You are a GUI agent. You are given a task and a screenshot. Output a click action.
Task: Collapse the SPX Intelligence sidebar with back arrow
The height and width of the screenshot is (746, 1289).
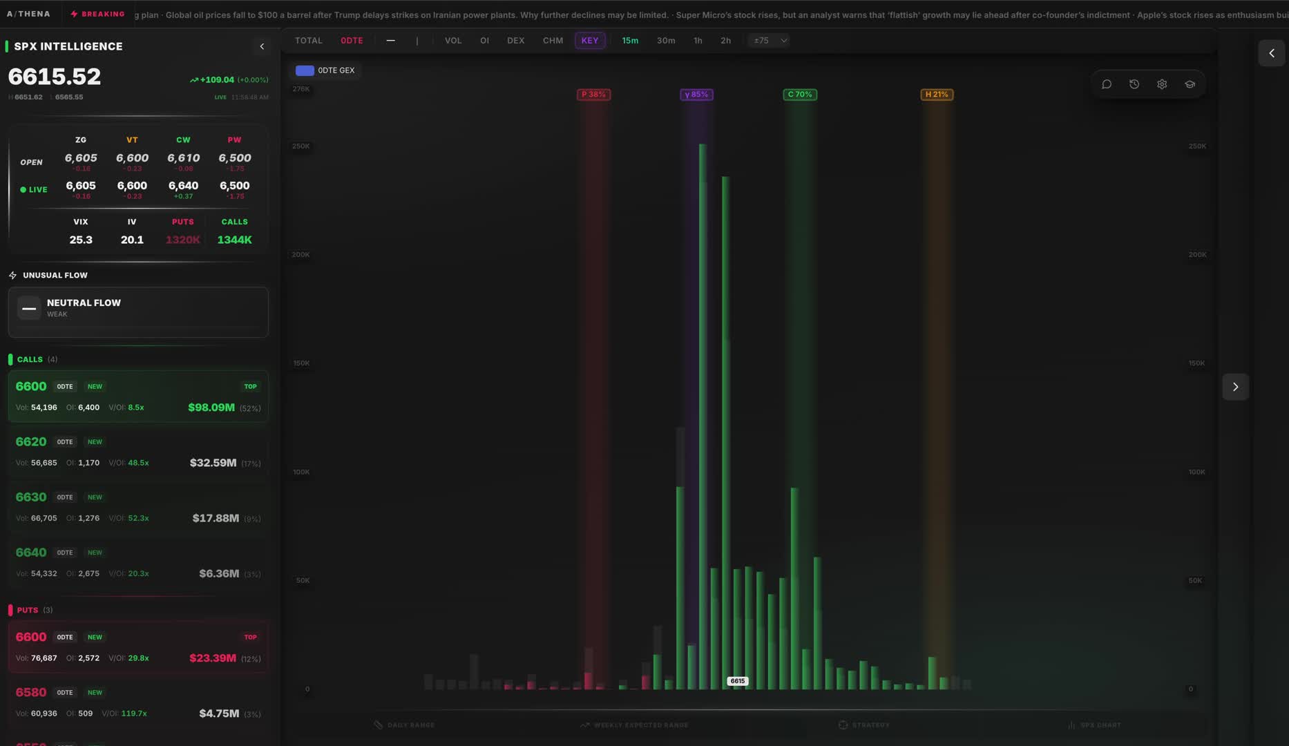(x=261, y=46)
